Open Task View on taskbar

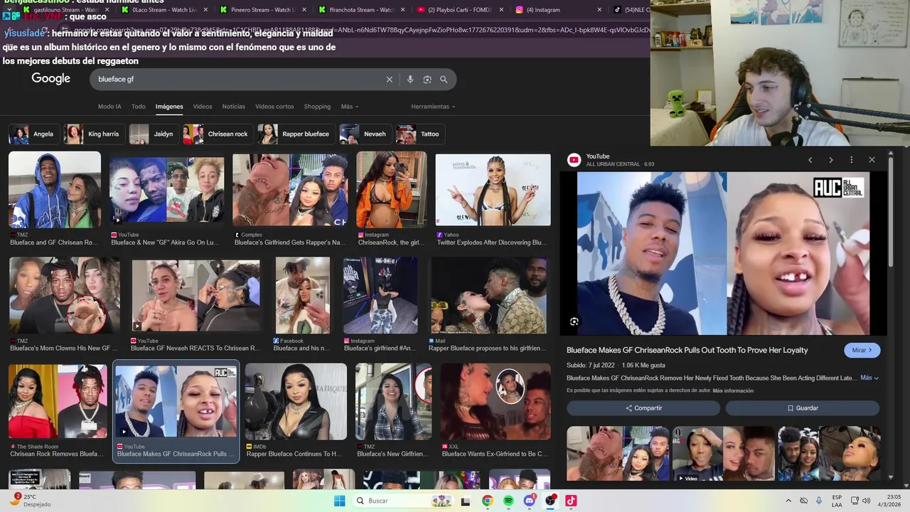tap(466, 501)
